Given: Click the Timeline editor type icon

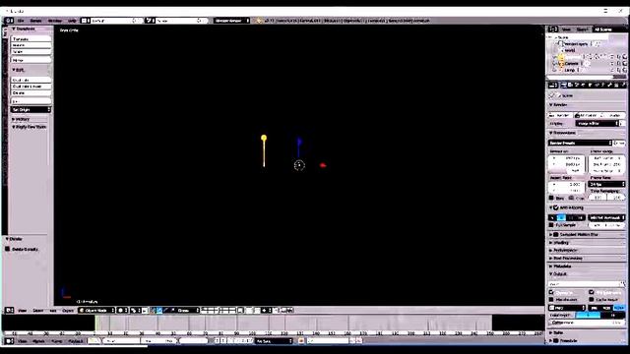Looking at the screenshot, I should pos(9,341).
